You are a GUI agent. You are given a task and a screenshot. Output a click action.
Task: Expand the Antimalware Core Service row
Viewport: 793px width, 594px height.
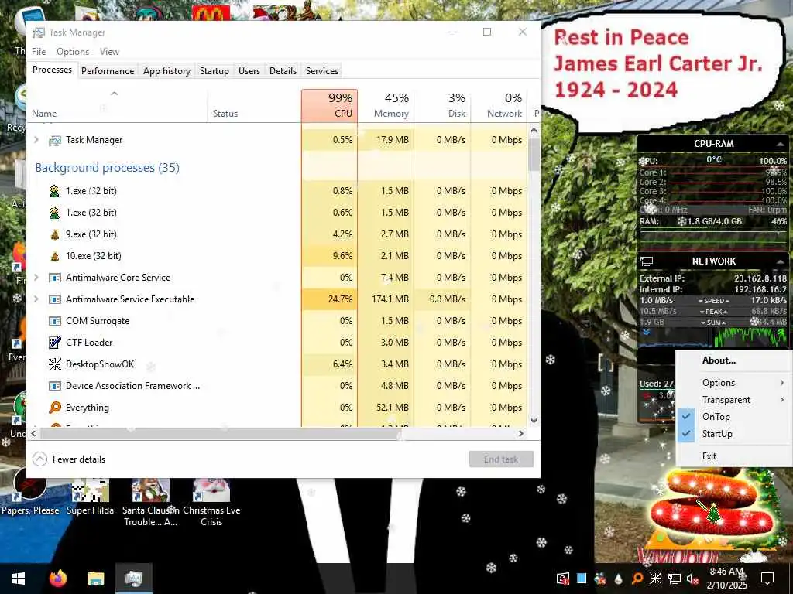click(x=36, y=278)
